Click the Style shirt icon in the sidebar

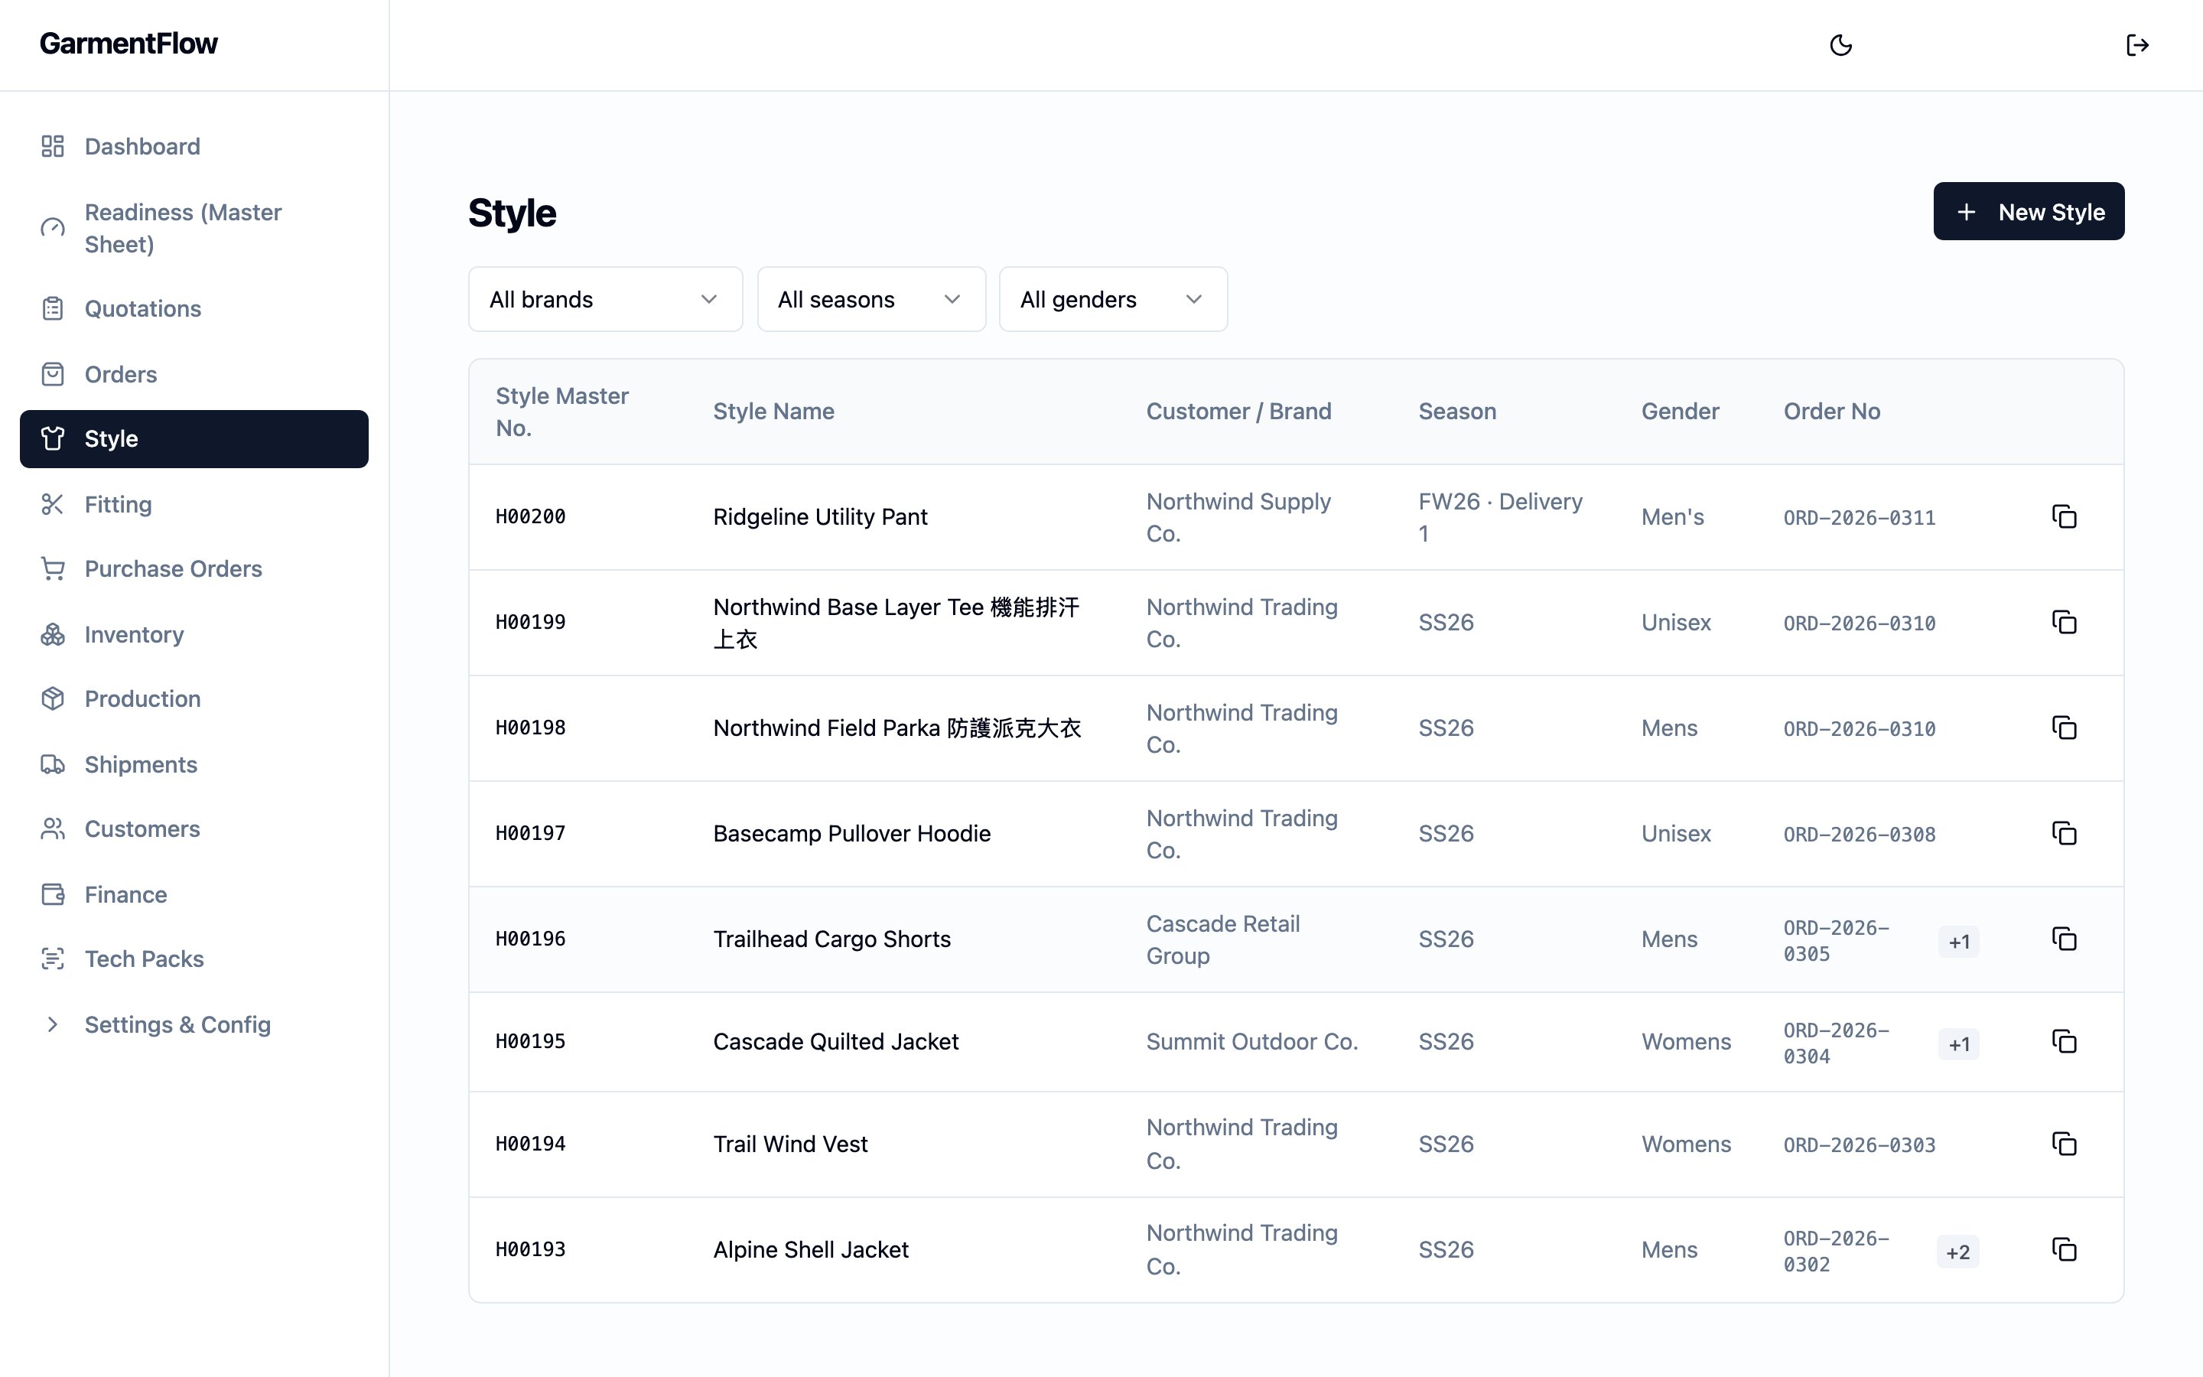tap(53, 439)
